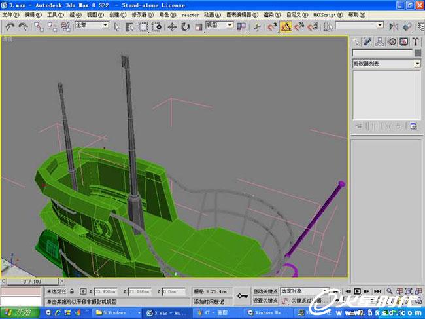Viewport: 425px width, 319px height.
Task: Click the Go to End playback button
Action: (x=377, y=291)
